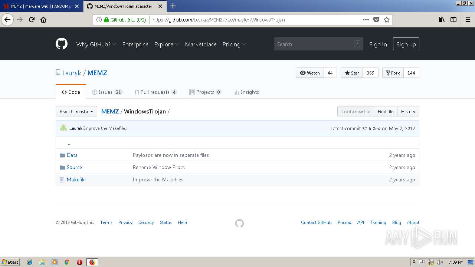Save page to Pocket icon
This screenshot has height=267, width=475.
376,20
